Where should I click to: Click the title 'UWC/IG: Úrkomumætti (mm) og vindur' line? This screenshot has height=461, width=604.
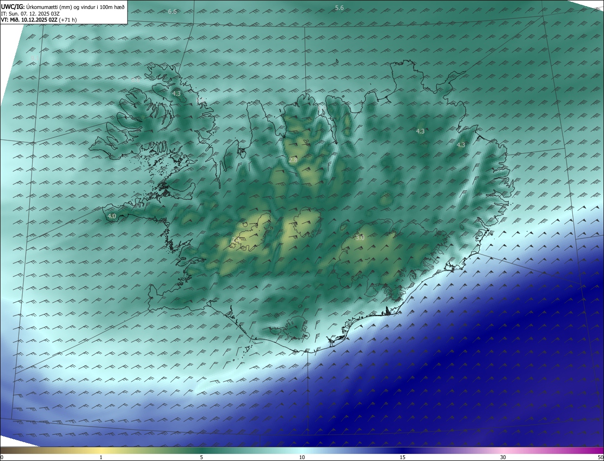pos(62,7)
